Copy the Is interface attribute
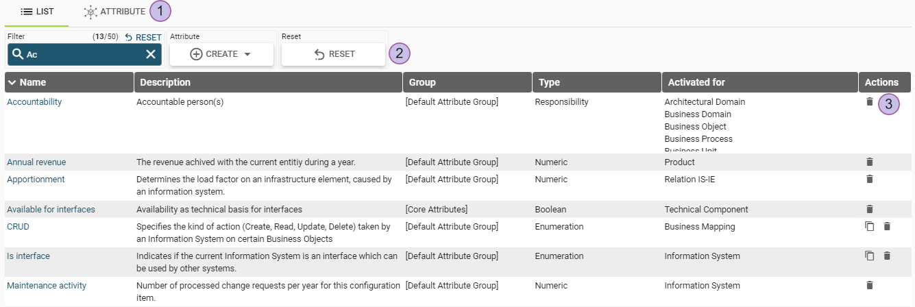This screenshot has height=307, width=915. (870, 256)
